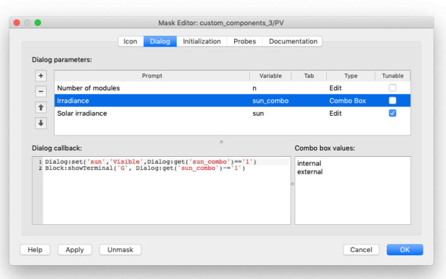
Task: Toggle Tunable checkbox for Irradiance row
Action: (x=392, y=101)
